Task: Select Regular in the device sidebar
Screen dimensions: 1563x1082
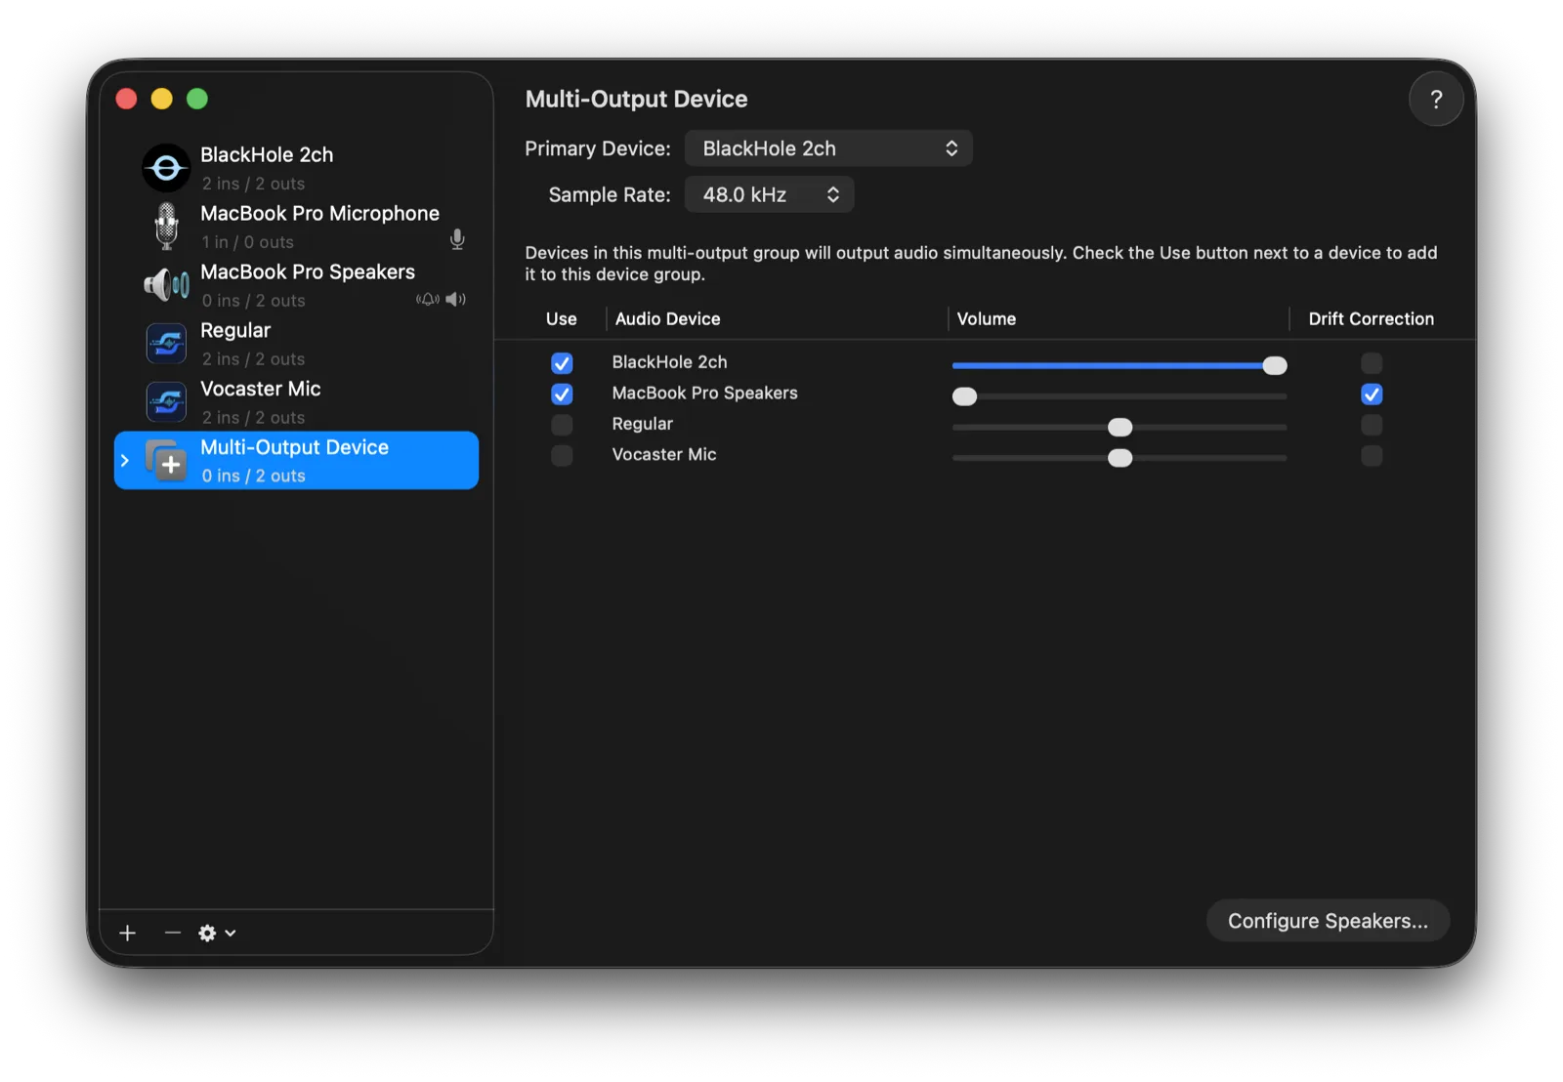Action: 296,344
